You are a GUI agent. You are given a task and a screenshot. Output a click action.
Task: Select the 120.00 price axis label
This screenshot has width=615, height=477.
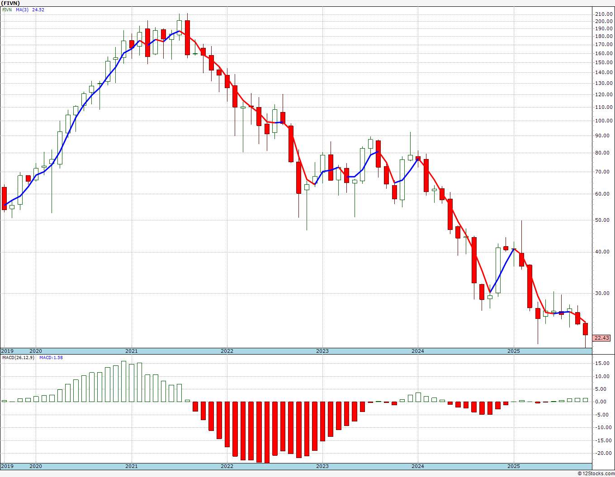pos(604,94)
